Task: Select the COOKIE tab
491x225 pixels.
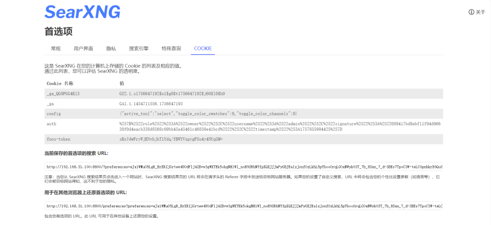Action: (203, 49)
